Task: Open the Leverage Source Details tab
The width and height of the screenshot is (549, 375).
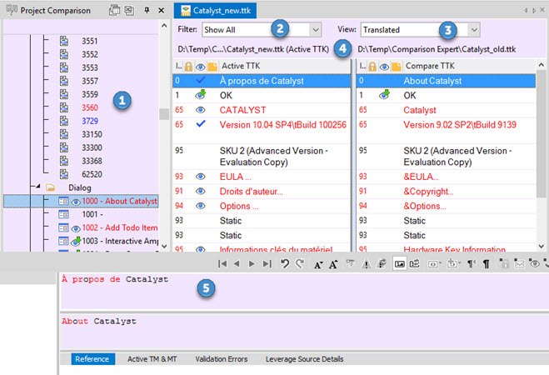Action: [304, 359]
